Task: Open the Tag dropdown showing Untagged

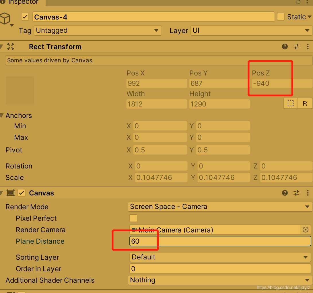Action: point(98,30)
